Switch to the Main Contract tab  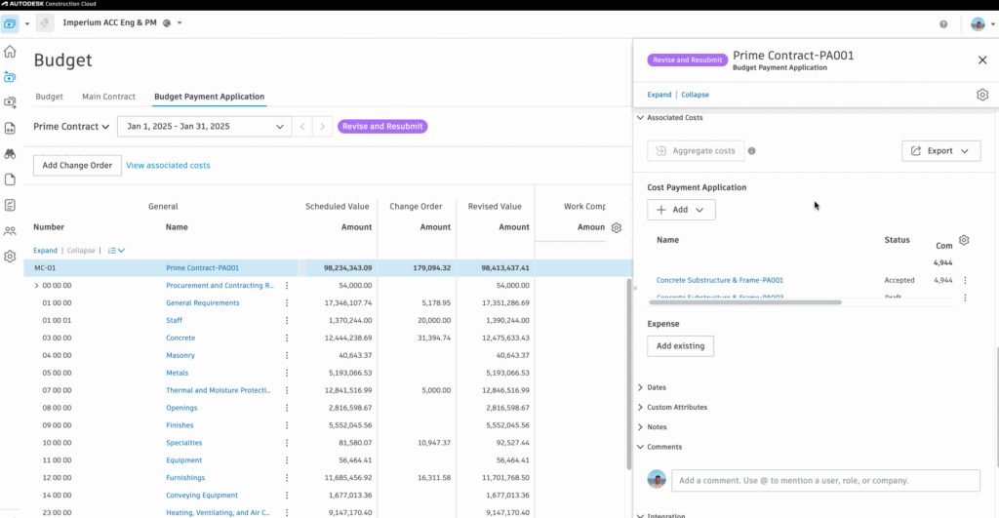point(108,97)
